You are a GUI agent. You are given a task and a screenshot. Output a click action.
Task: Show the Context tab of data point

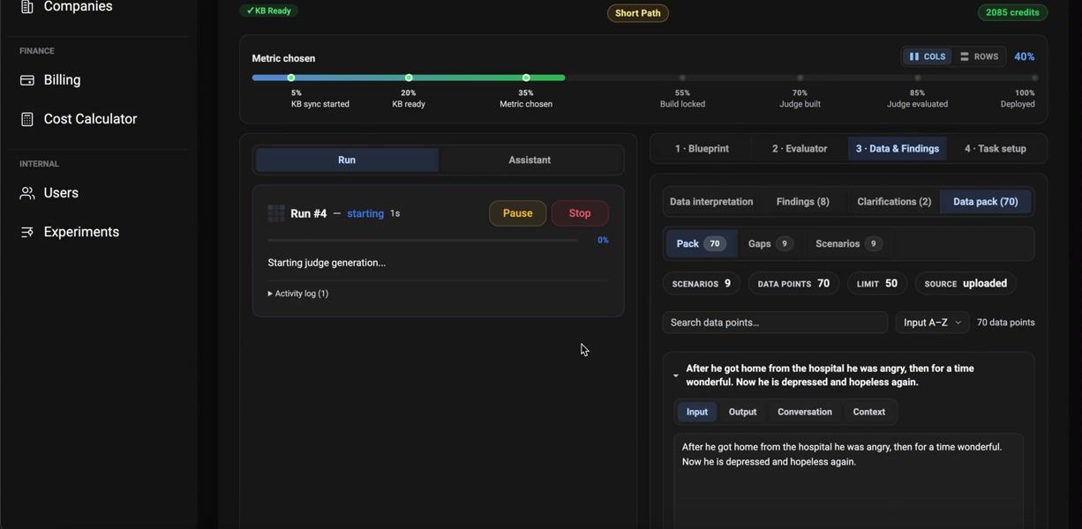[x=869, y=412]
